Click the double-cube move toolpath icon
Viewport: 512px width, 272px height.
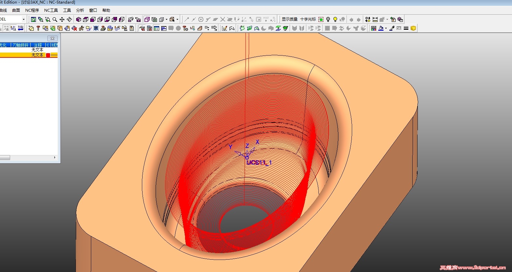pos(110,28)
